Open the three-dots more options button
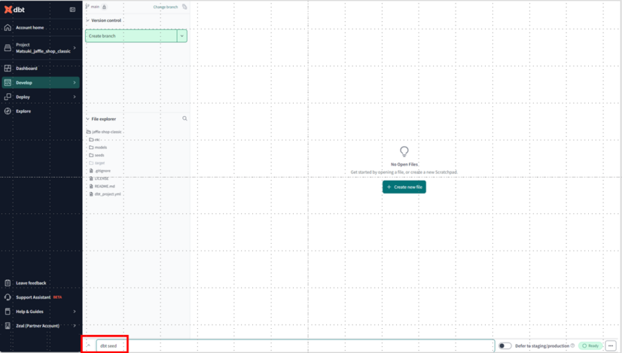622x353 pixels. point(610,346)
